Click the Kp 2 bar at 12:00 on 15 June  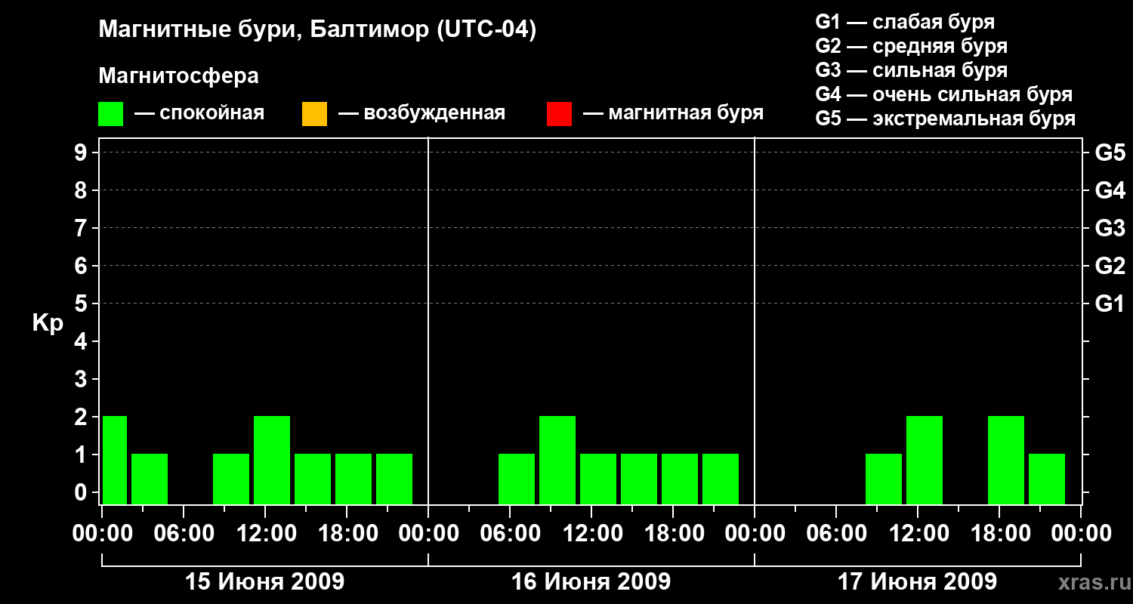pos(272,460)
